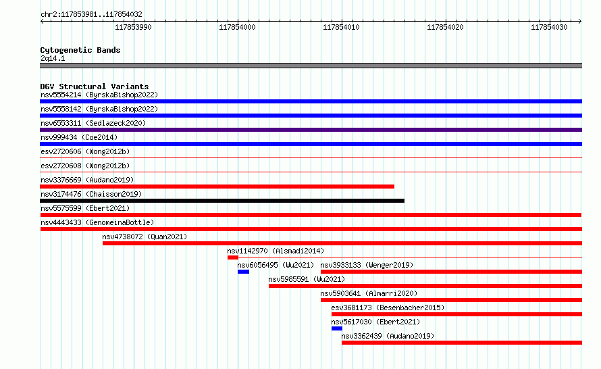Click nsv3376669 (Audano2019) label
601x369 pixels.
pyautogui.click(x=87, y=180)
